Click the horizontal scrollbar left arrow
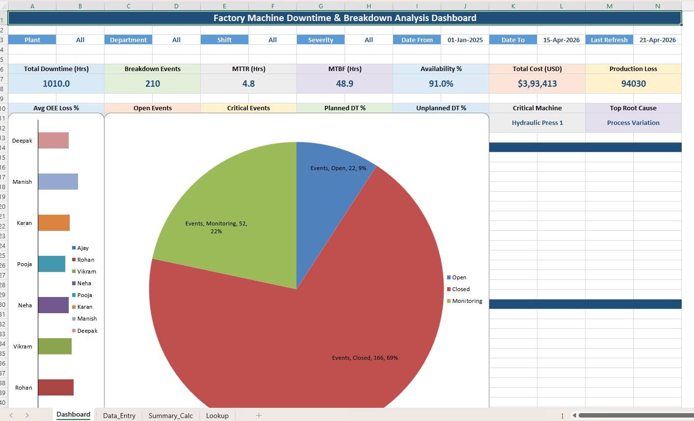694x421 pixels. click(574, 416)
